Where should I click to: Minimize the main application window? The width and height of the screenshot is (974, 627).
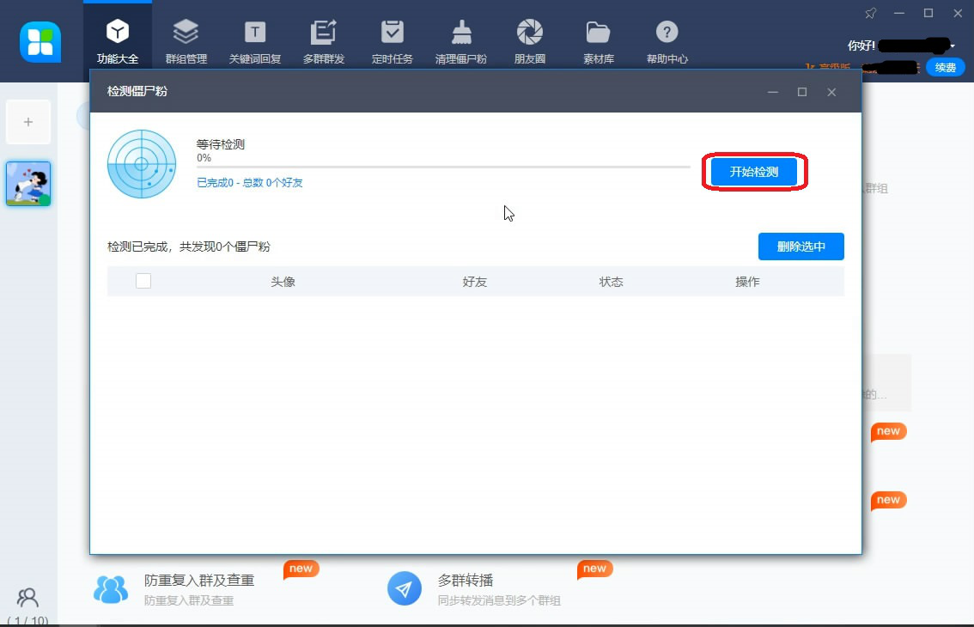pyautogui.click(x=898, y=13)
